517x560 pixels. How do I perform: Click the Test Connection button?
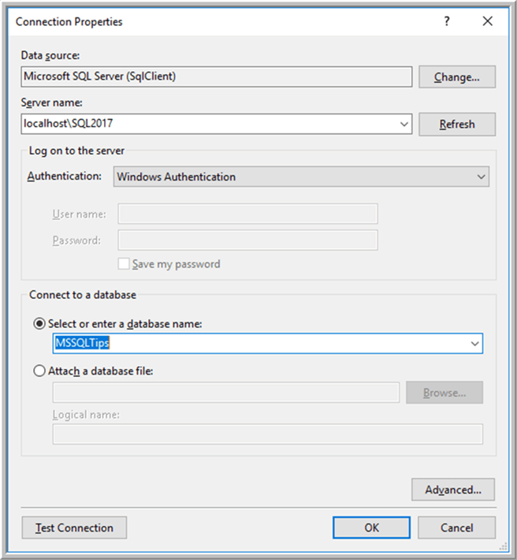(x=74, y=528)
